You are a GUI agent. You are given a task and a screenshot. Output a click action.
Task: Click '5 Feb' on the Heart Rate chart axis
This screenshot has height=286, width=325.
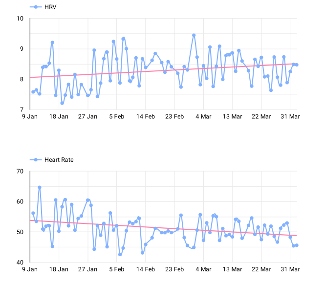coord(117,269)
